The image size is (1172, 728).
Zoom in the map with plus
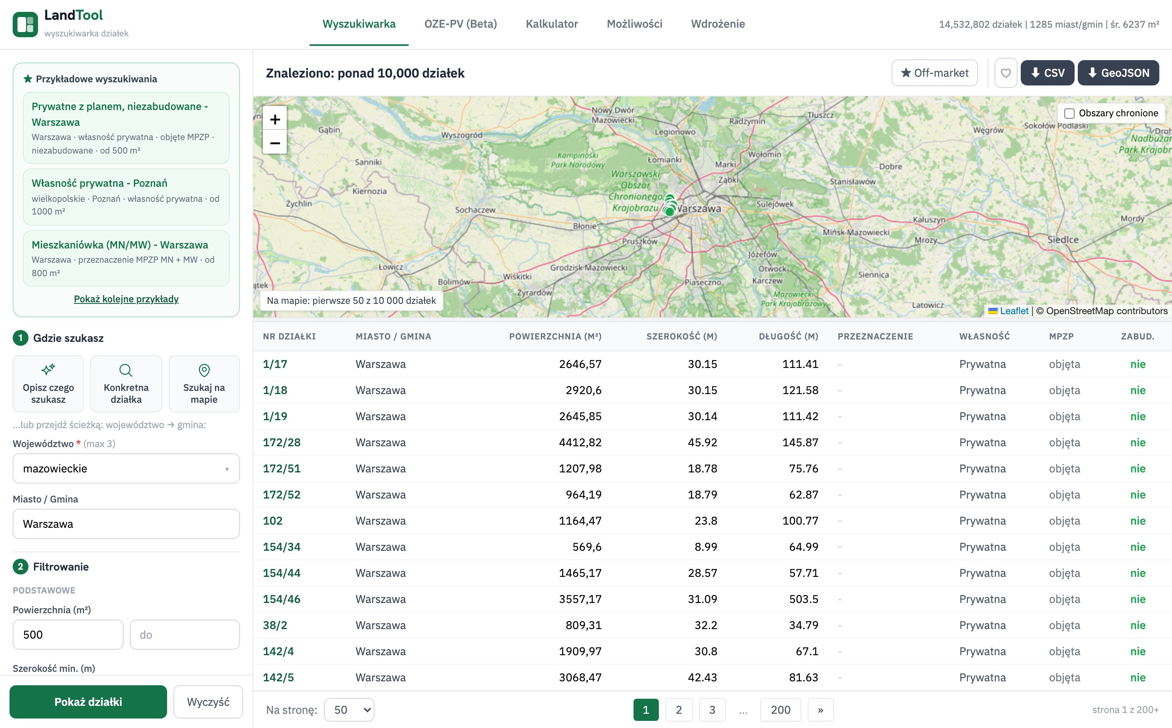(x=274, y=119)
